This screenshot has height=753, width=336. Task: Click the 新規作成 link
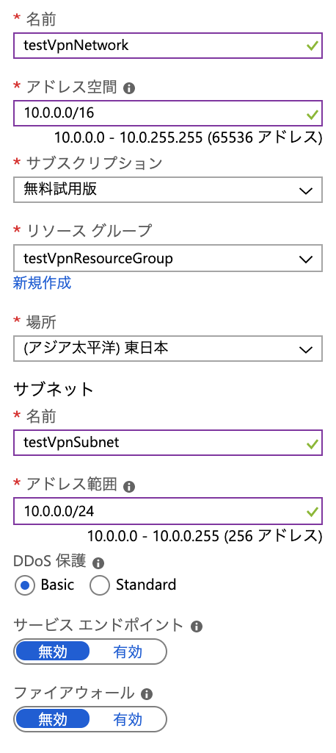tap(42, 283)
